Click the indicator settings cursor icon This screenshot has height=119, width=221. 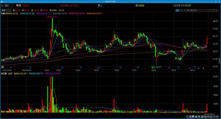[205, 117]
